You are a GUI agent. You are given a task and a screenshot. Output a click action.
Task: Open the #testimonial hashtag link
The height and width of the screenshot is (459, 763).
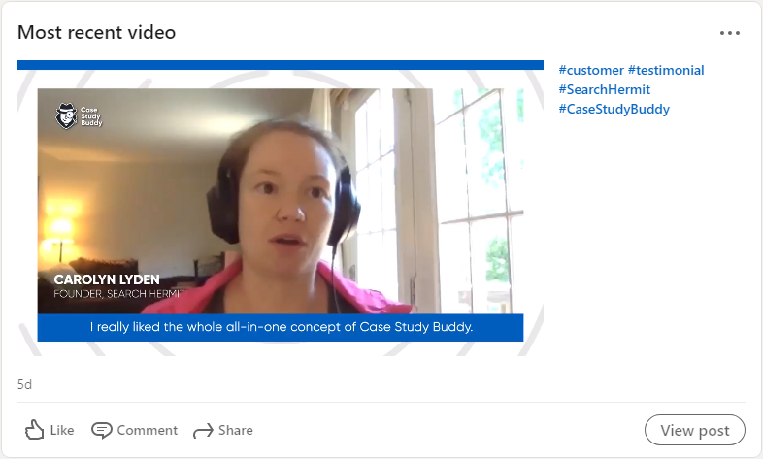click(666, 70)
